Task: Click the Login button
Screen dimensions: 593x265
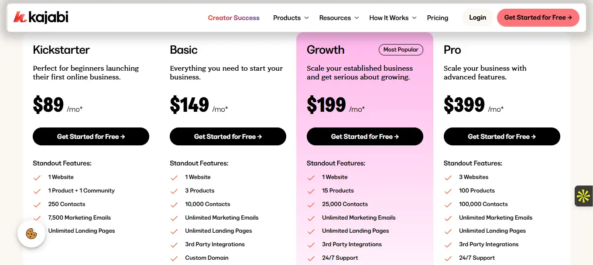Action: [477, 17]
